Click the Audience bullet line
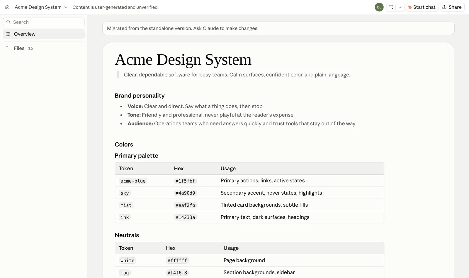 [241, 123]
